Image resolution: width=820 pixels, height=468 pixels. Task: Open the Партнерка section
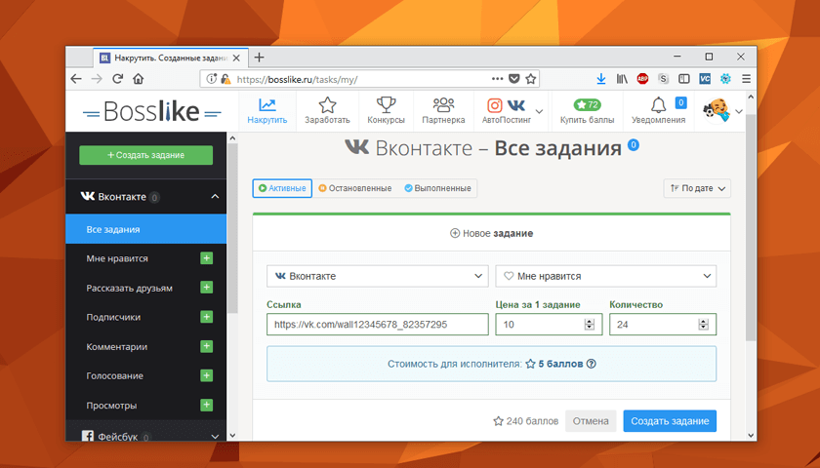point(443,111)
